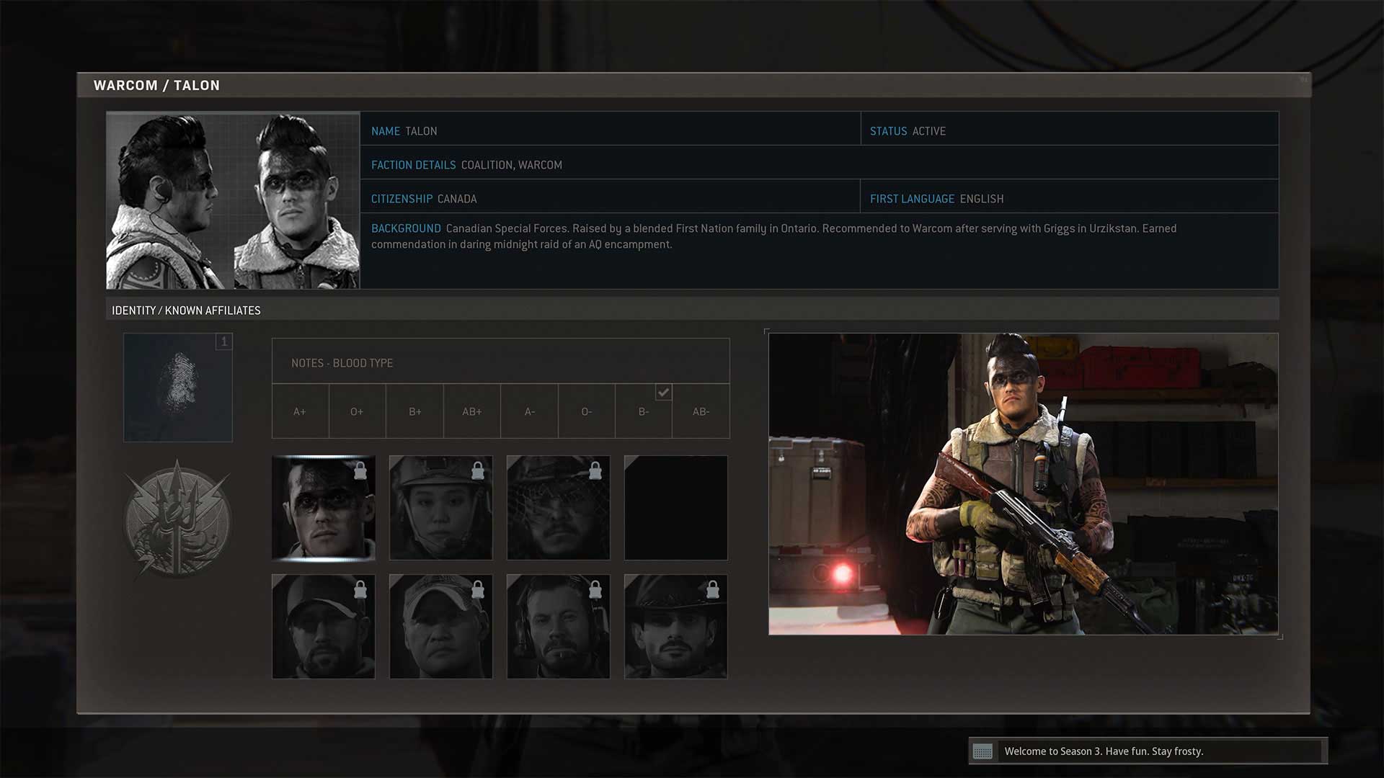Select the bearded operator in dark cap
The height and width of the screenshot is (778, 1384).
point(323,627)
